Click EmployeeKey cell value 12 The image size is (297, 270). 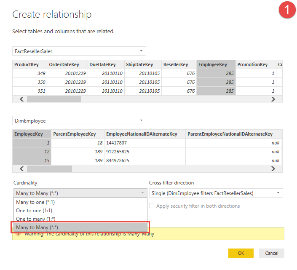click(32, 152)
